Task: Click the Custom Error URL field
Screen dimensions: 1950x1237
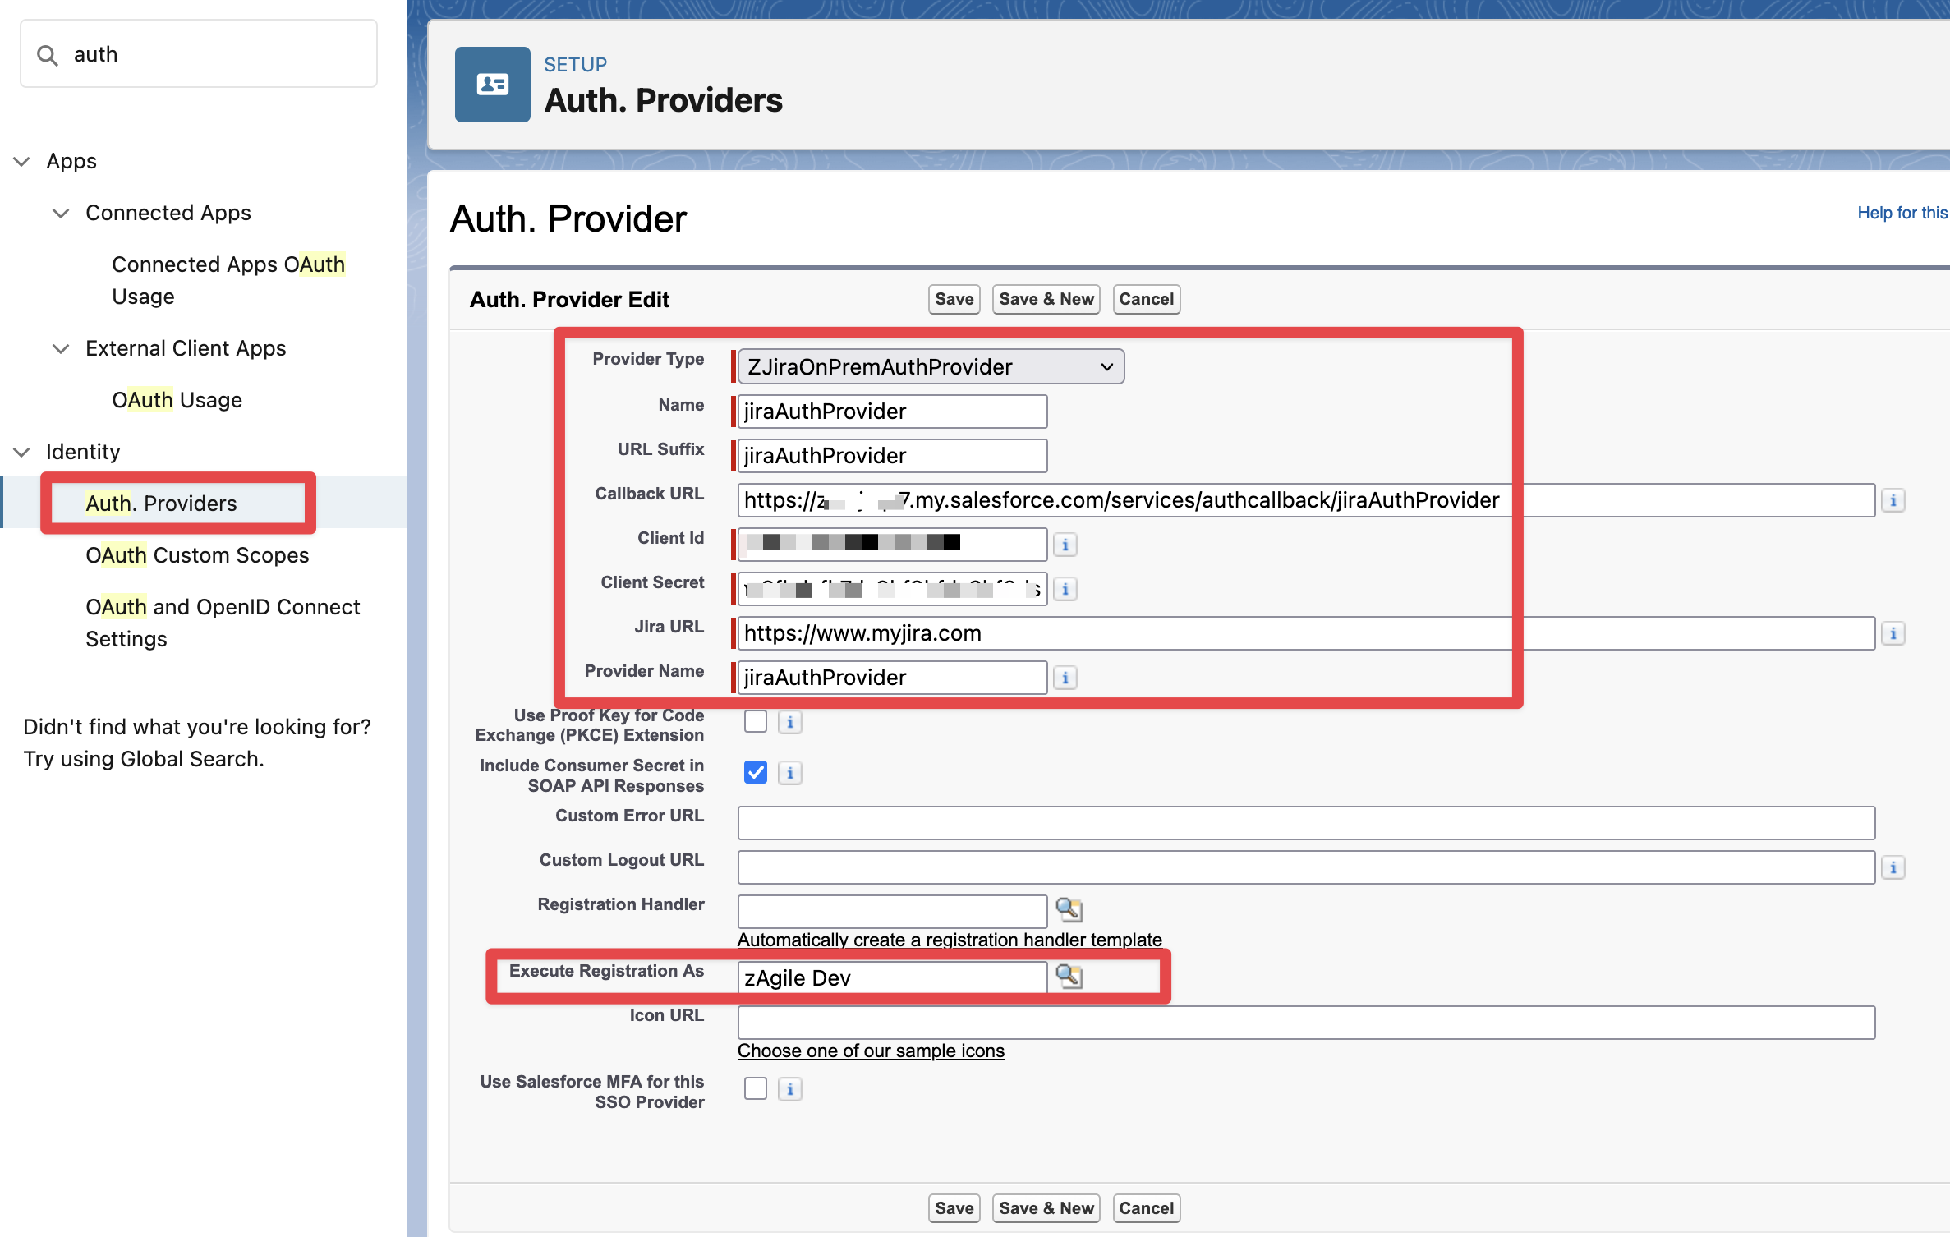Action: coord(1305,823)
